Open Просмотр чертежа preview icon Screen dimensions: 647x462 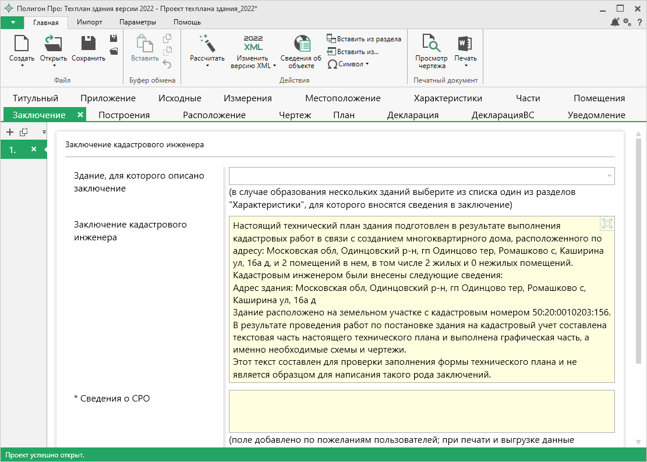tap(431, 44)
